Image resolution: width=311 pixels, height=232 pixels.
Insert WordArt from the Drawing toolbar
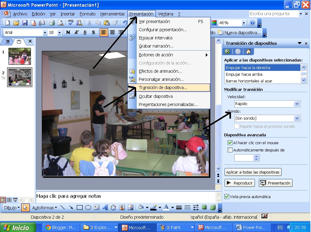105,207
